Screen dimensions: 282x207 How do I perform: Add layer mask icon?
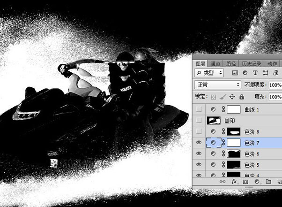(x=245, y=182)
